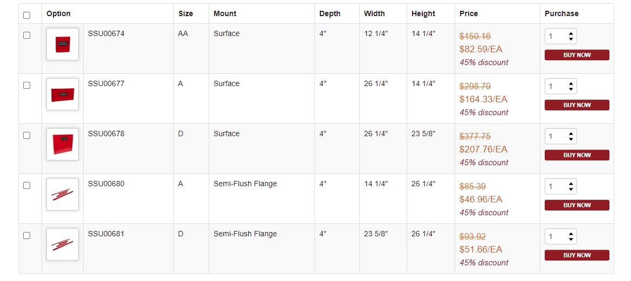
Task: Select the SSU00678 row checkbox
Action: pyautogui.click(x=26, y=135)
